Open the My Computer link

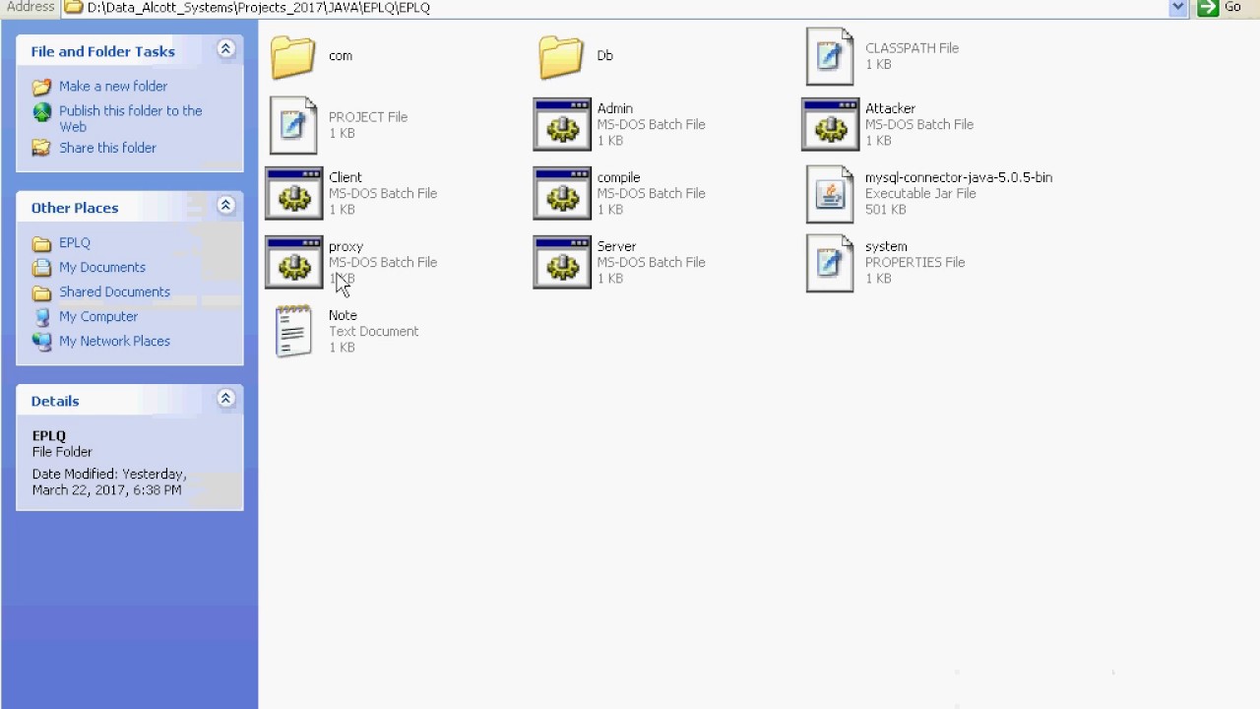tap(98, 317)
